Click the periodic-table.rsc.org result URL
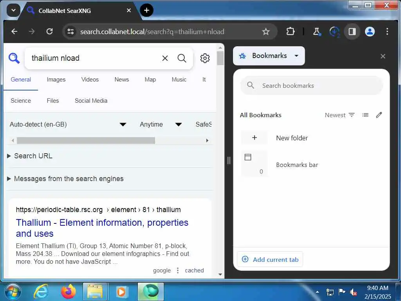 click(x=98, y=210)
